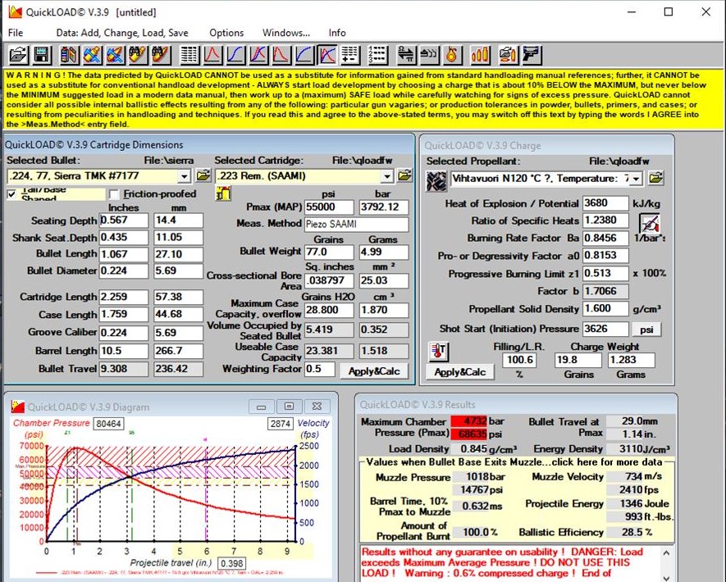Click the Charge Weight grains field

578,360
